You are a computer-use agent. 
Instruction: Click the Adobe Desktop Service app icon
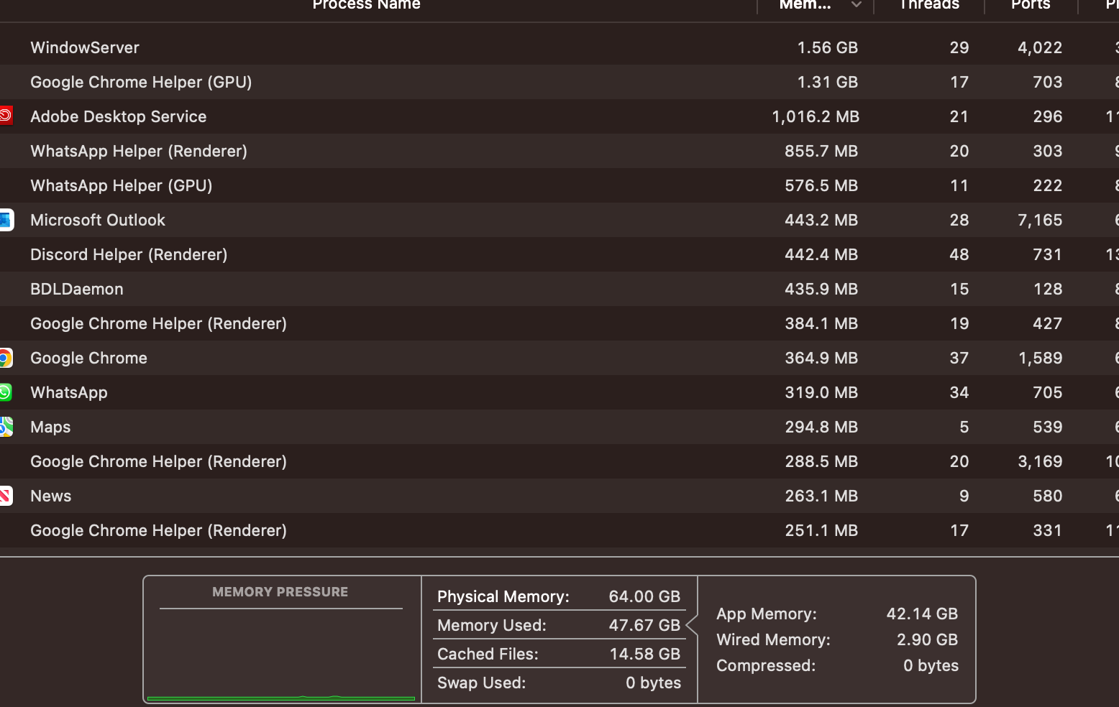tap(6, 116)
